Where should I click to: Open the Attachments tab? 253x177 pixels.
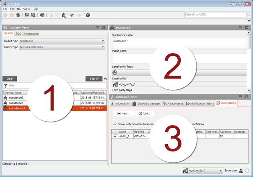coord(173,103)
